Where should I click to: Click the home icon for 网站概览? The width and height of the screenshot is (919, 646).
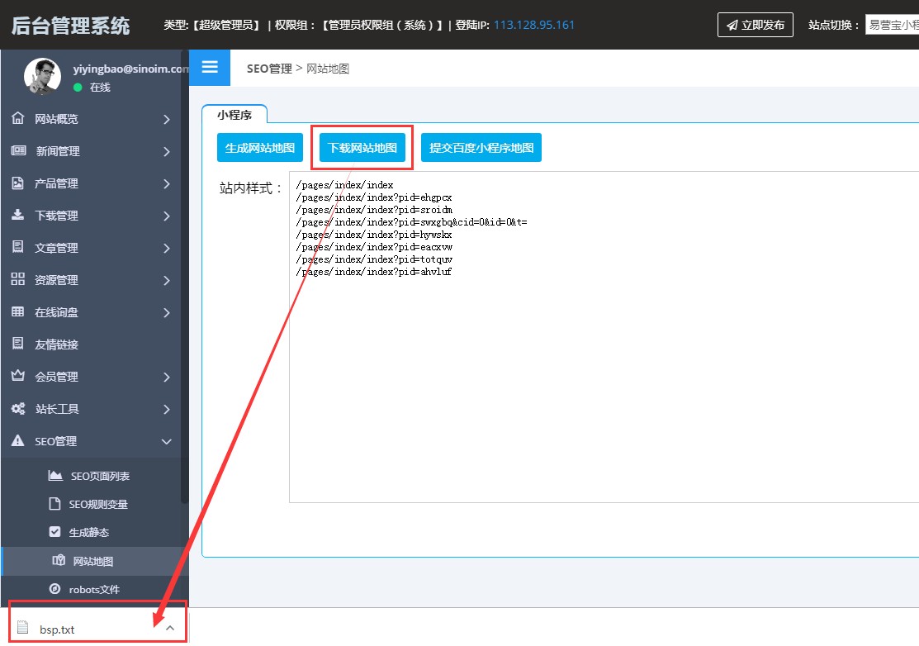pyautogui.click(x=18, y=119)
